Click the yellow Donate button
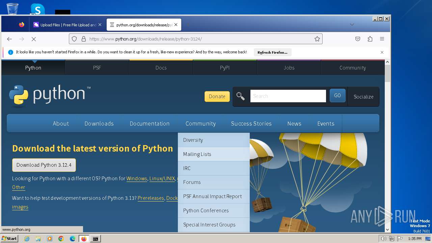Viewport: 432px width, 243px height. 217,96
